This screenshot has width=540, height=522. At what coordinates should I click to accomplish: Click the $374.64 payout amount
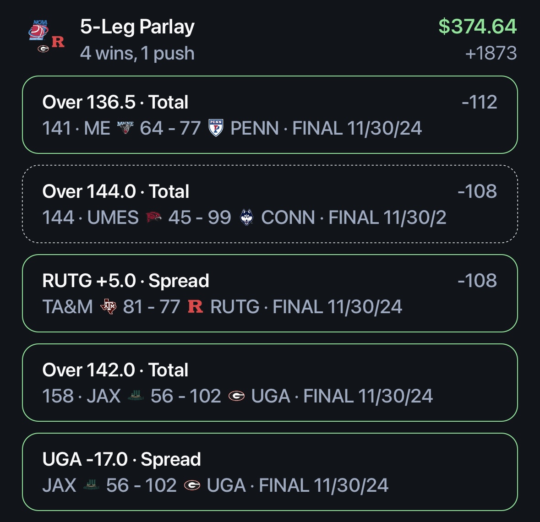coord(478,26)
